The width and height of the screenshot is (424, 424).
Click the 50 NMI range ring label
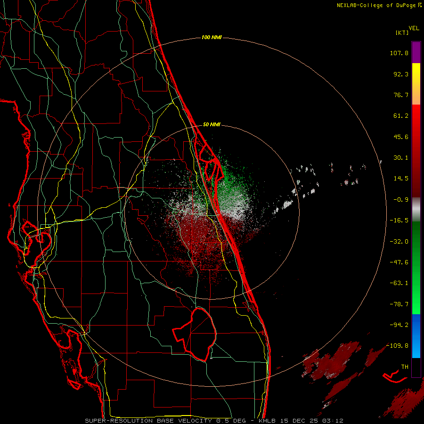212,124
